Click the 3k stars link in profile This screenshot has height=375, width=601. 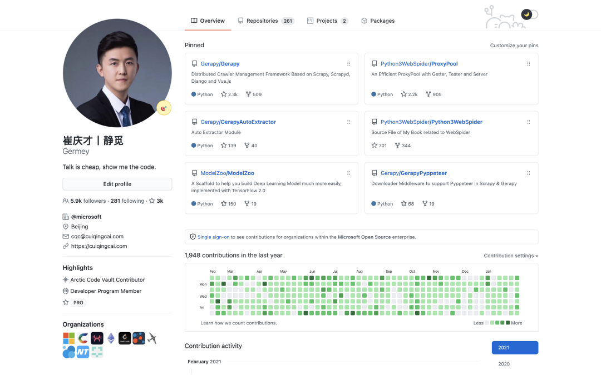[x=156, y=201]
